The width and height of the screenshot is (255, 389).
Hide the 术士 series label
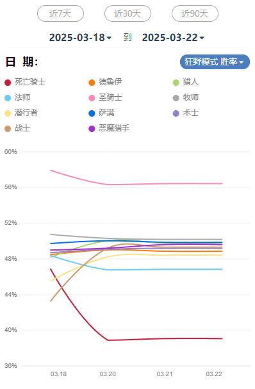pyautogui.click(x=190, y=113)
